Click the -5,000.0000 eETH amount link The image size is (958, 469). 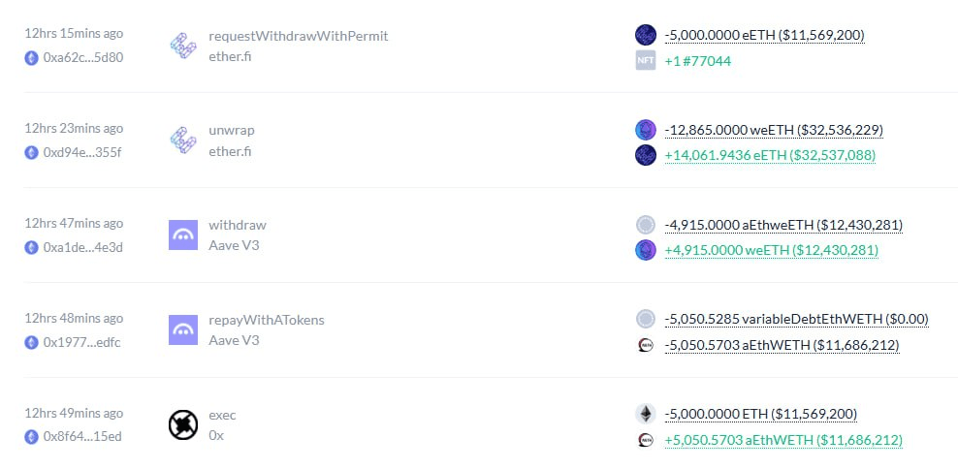tap(764, 36)
